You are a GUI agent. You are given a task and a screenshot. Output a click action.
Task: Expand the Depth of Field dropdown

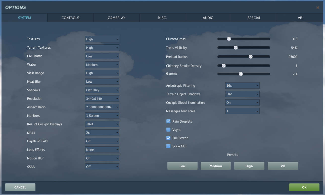102,141
